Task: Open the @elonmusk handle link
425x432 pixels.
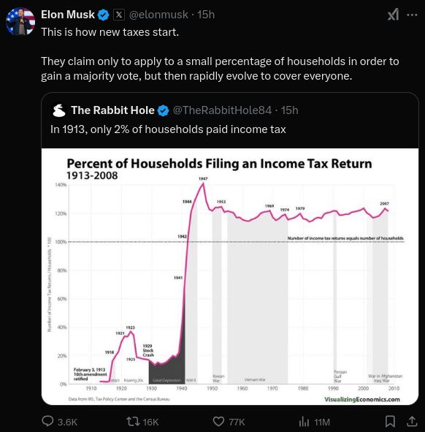Action: point(158,15)
